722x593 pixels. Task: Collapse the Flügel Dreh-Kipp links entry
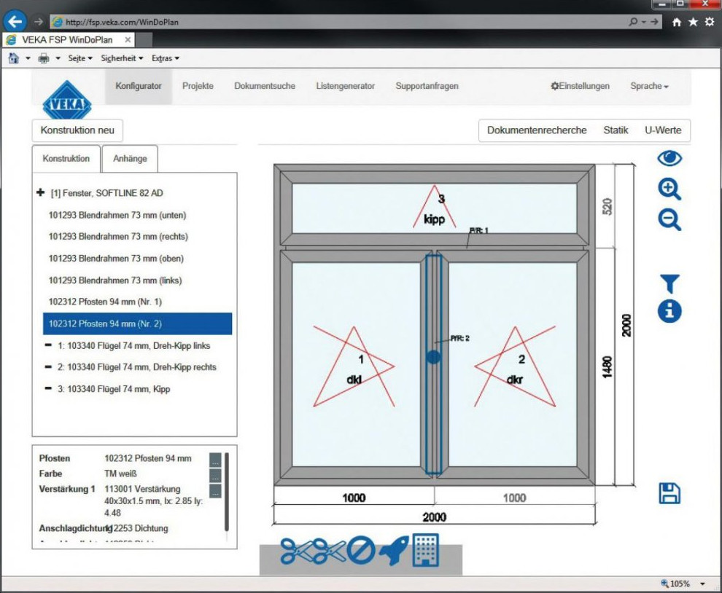[48, 345]
